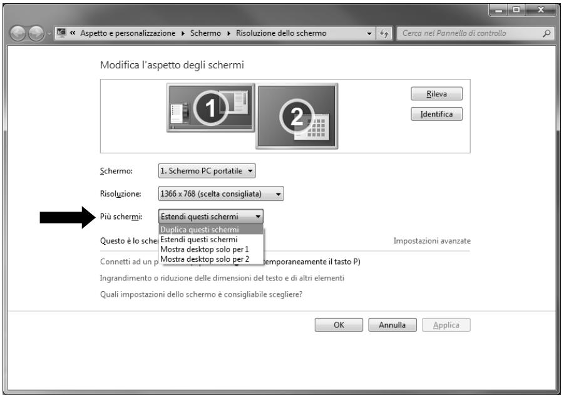Select monitor 1 thumbnail
Image resolution: width=564 pixels, height=395 pixels.
coord(210,108)
